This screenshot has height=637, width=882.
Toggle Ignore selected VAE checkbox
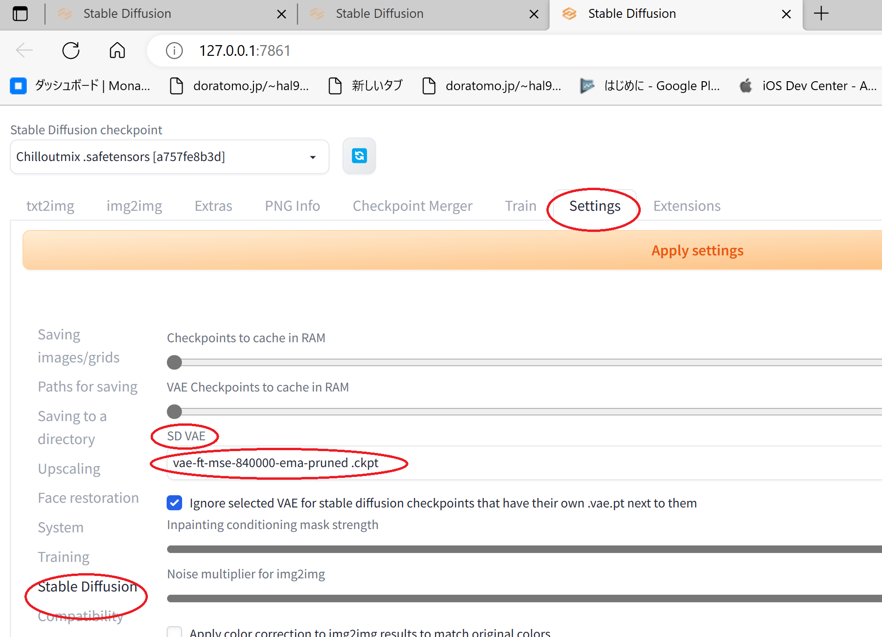pyautogui.click(x=175, y=503)
